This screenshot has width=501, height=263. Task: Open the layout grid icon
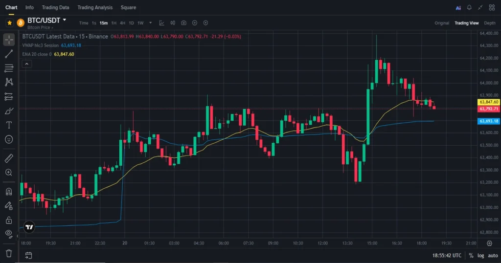[x=492, y=7]
